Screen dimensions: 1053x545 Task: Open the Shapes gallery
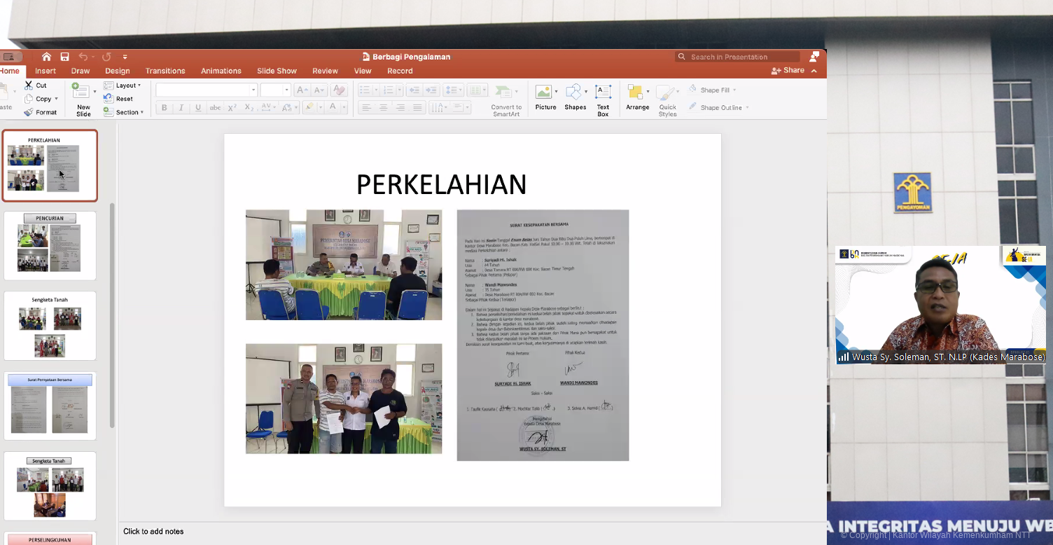[575, 99]
